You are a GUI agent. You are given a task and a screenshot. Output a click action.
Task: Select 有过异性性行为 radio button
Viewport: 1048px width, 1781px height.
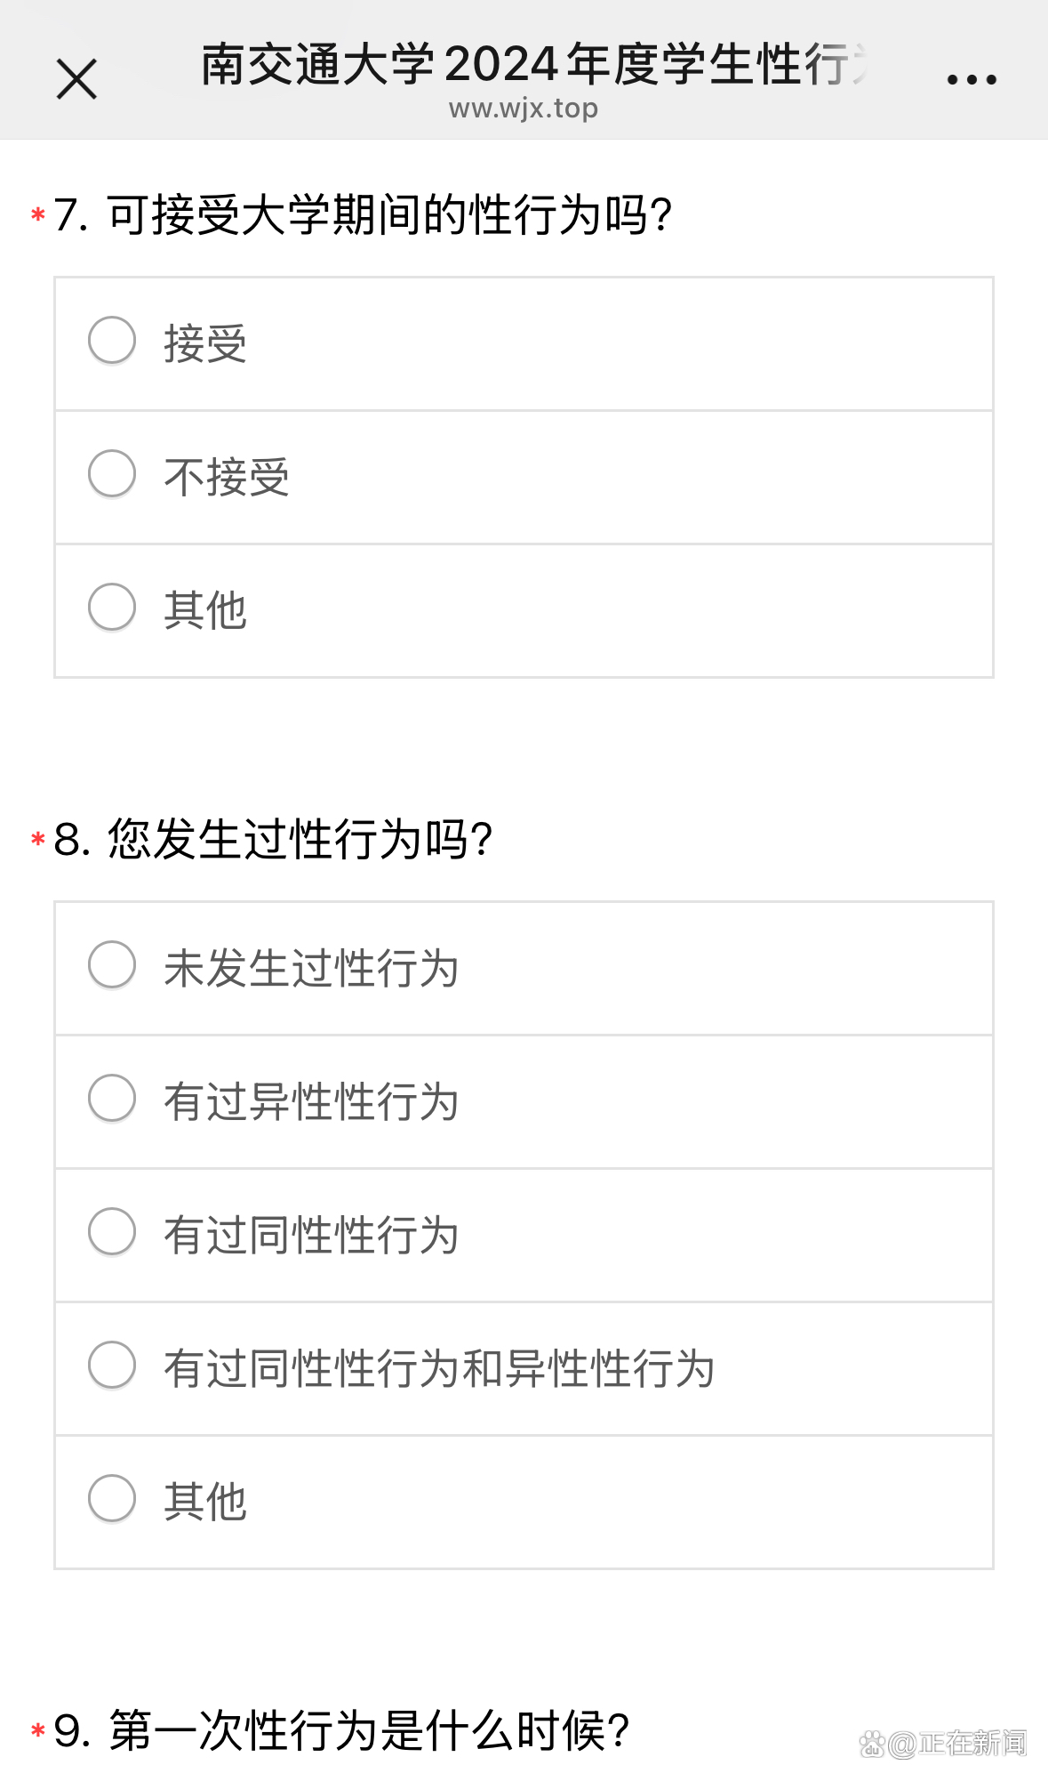(112, 1099)
